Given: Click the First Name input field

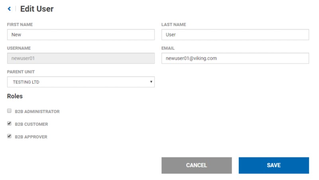Looking at the screenshot, I should point(81,35).
